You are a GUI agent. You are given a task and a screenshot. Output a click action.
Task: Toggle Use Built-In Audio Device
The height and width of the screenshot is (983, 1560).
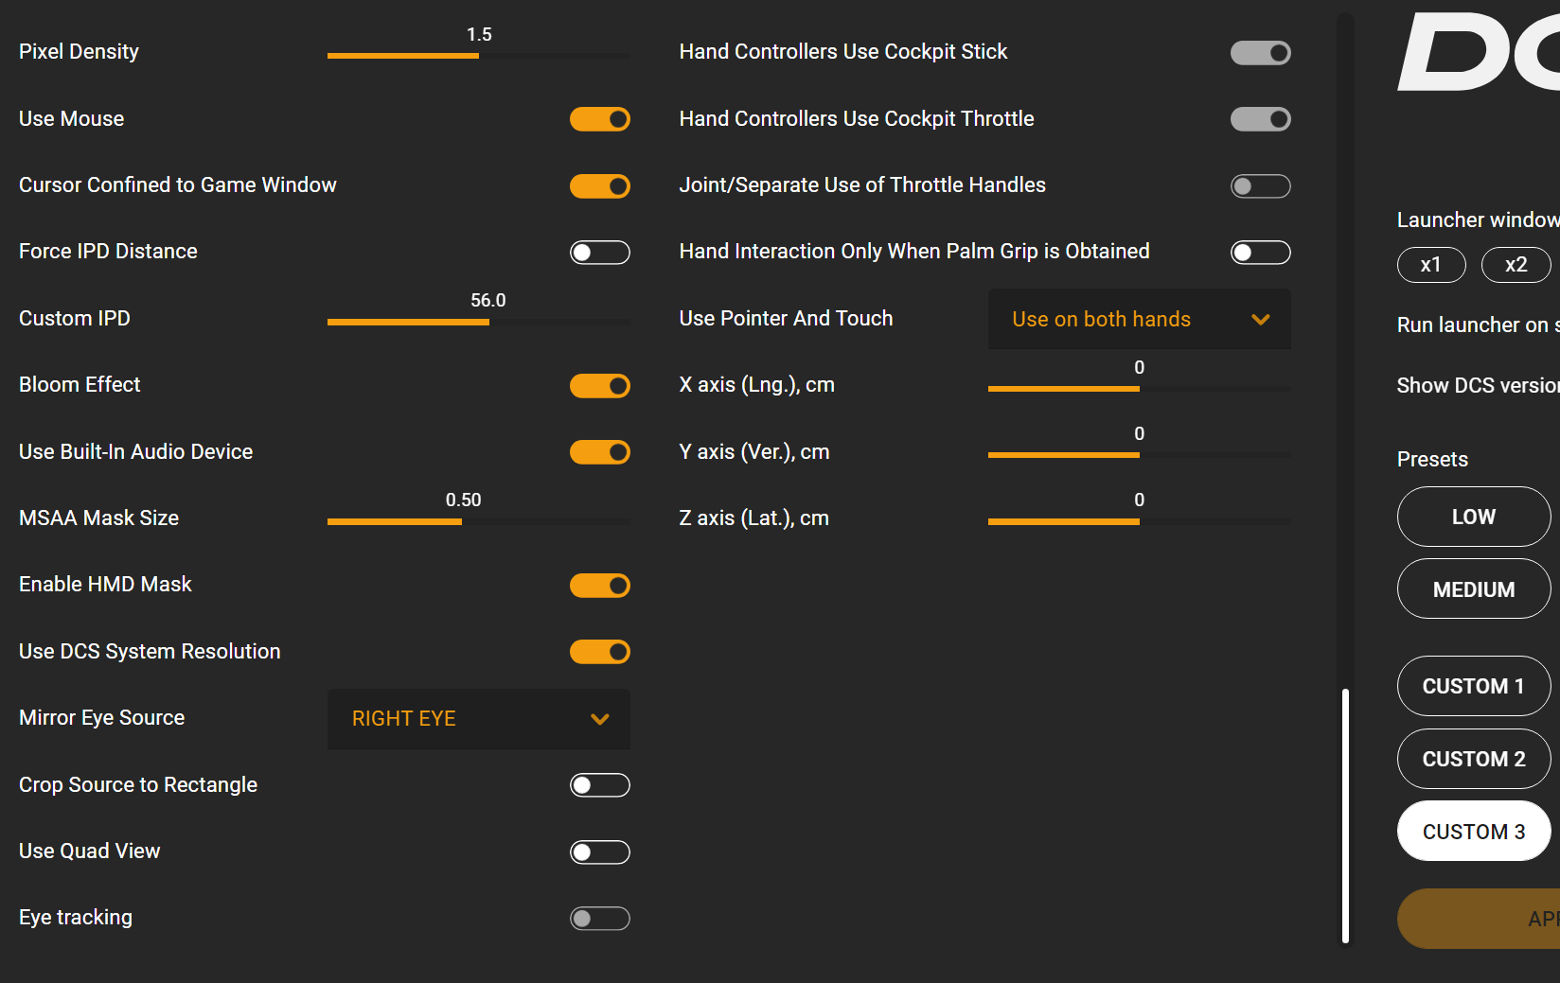pyautogui.click(x=599, y=452)
